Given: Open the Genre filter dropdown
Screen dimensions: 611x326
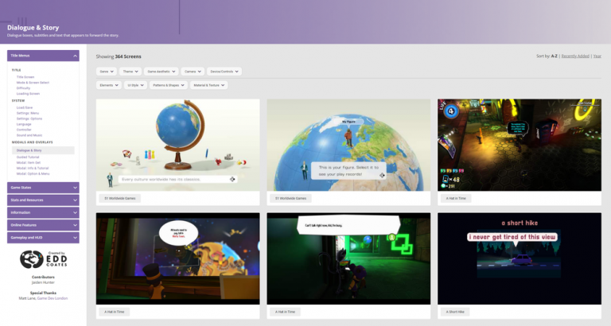Looking at the screenshot, I should [x=107, y=72].
